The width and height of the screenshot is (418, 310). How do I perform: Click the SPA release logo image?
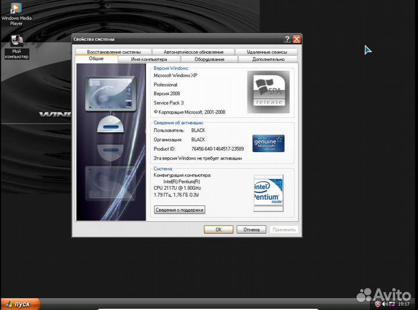click(268, 92)
